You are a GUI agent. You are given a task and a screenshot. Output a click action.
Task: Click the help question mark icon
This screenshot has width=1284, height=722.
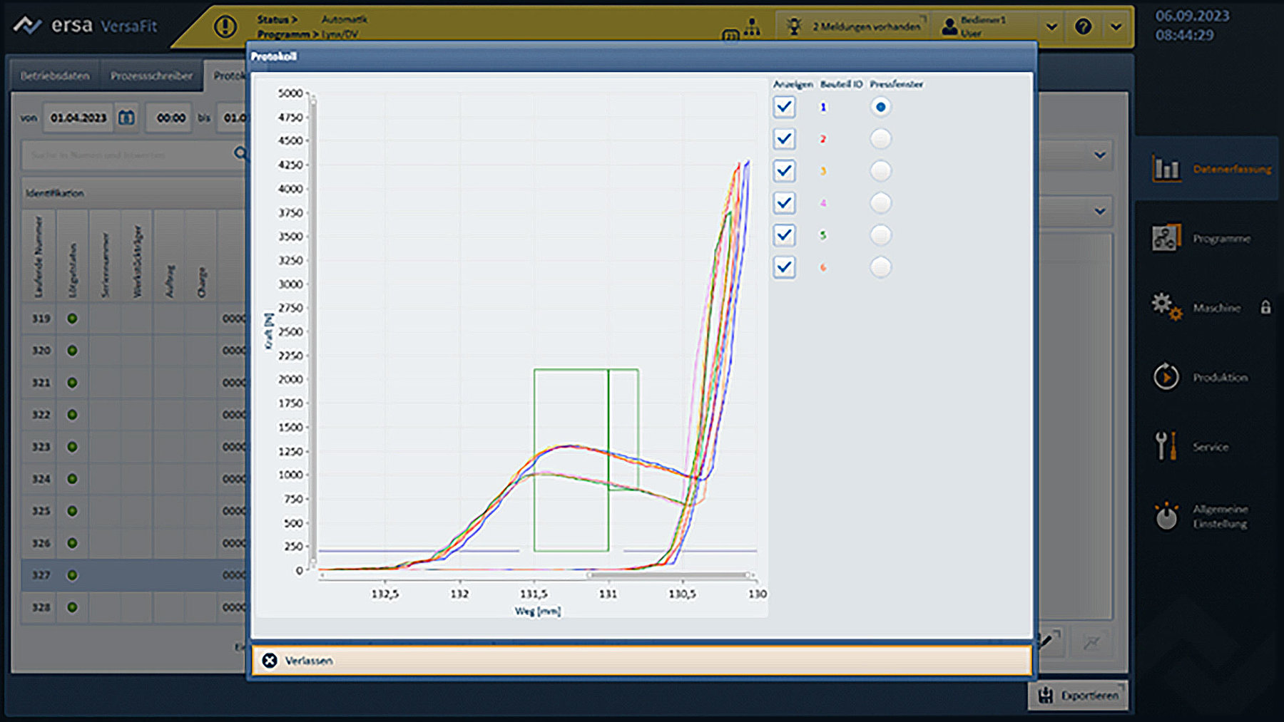pyautogui.click(x=1083, y=27)
